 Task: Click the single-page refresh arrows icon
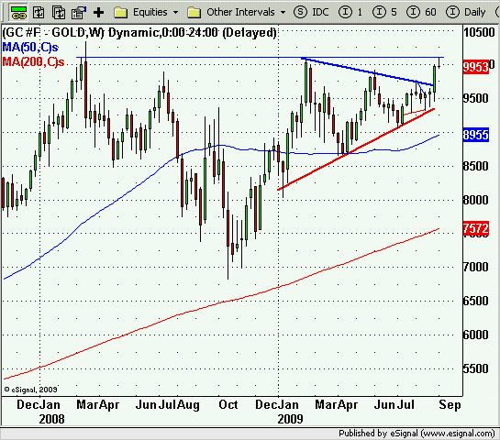39,13
